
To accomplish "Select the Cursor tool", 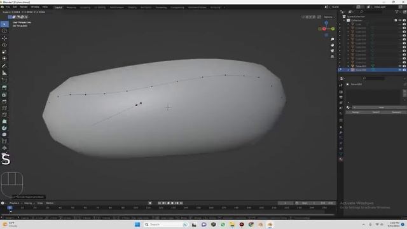I will 4,31.
